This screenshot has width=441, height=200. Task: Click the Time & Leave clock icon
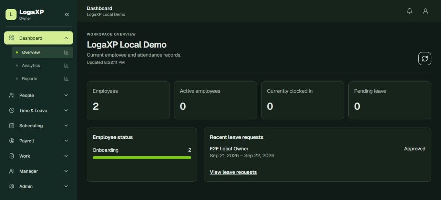(x=12, y=110)
